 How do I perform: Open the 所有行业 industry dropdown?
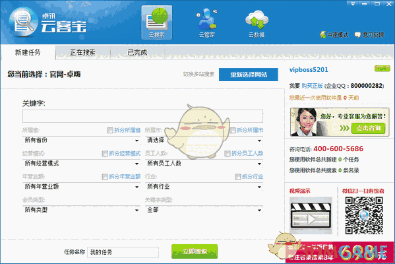click(204, 187)
